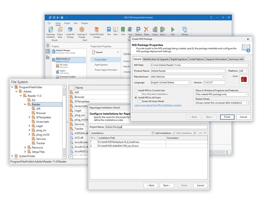Click the red Adobe package icon thumbnail
The image size is (280, 210).
244,79
